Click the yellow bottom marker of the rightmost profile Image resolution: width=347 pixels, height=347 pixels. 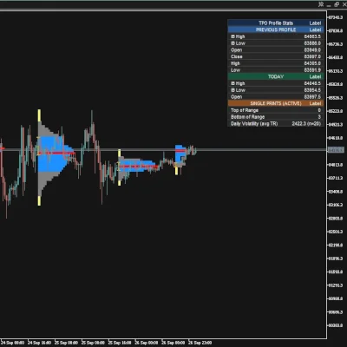coord(176,171)
